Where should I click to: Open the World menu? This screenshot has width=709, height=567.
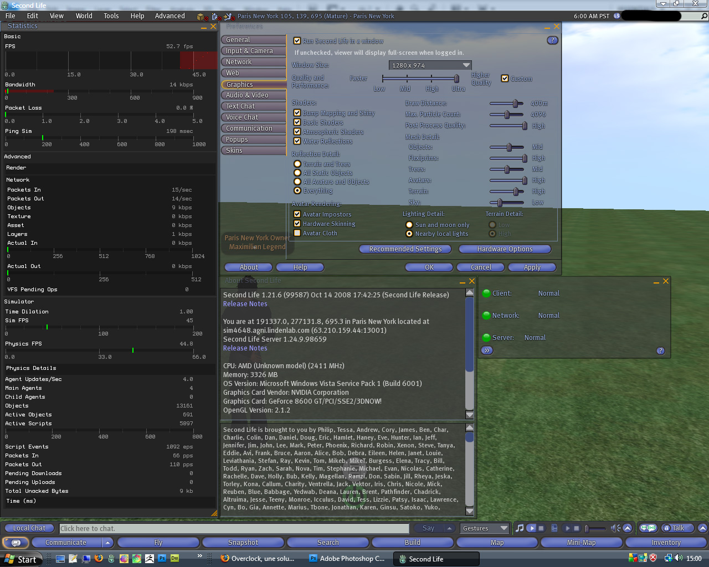pyautogui.click(x=84, y=16)
